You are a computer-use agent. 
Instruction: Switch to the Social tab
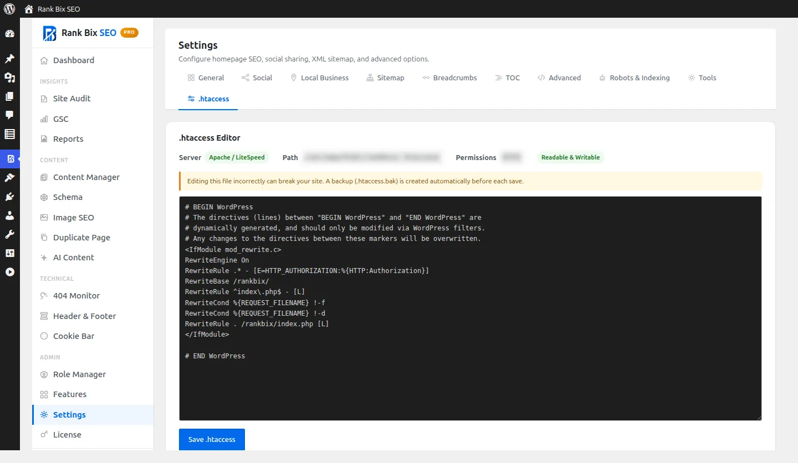point(257,78)
